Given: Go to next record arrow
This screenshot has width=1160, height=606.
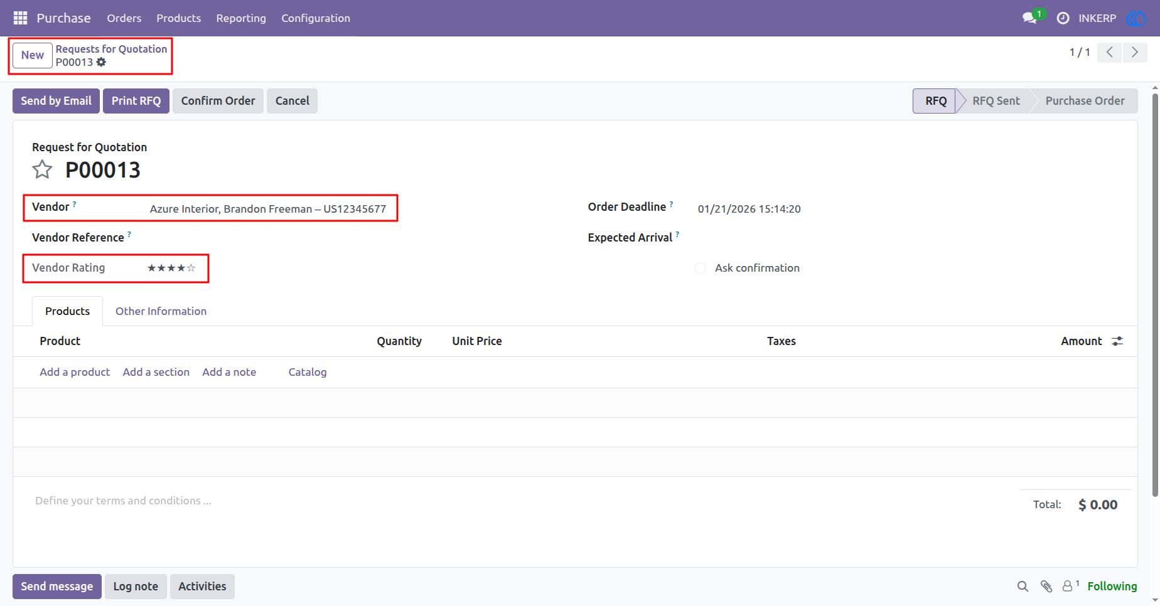Looking at the screenshot, I should pos(1134,52).
